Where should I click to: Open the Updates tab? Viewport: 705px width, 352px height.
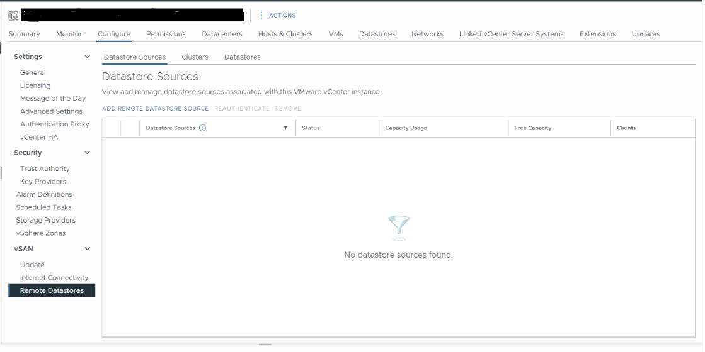(646, 34)
